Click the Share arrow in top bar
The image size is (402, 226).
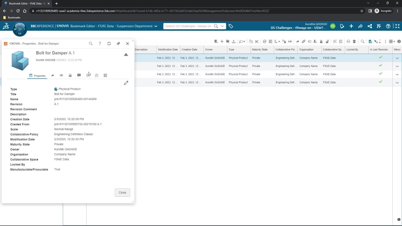pyautogui.click(x=361, y=26)
